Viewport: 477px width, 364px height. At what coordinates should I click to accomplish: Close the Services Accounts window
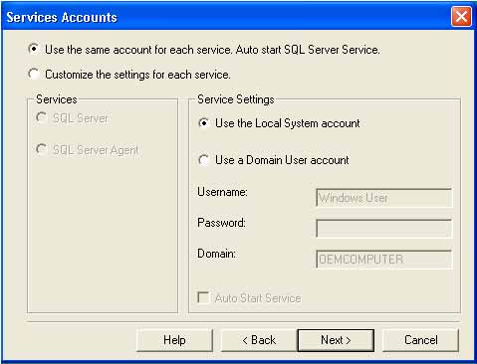click(x=461, y=16)
